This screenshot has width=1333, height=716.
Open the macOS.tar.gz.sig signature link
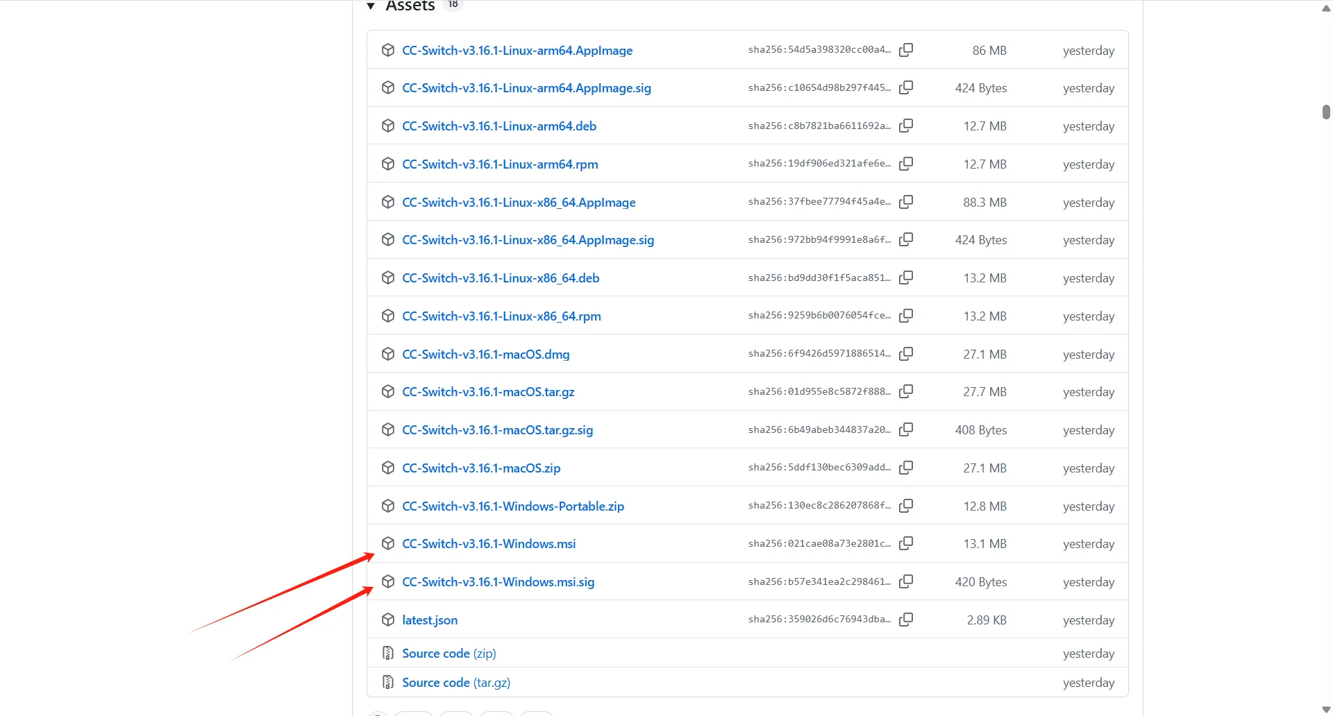coord(497,430)
